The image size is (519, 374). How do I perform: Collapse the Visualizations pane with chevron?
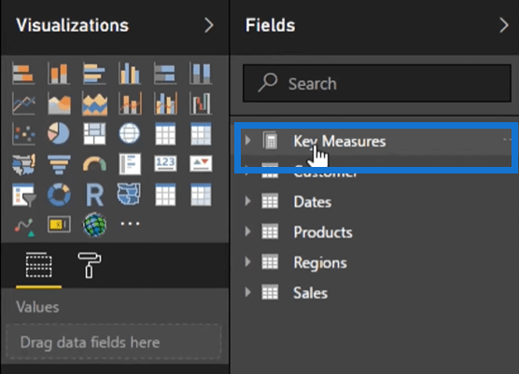(208, 25)
